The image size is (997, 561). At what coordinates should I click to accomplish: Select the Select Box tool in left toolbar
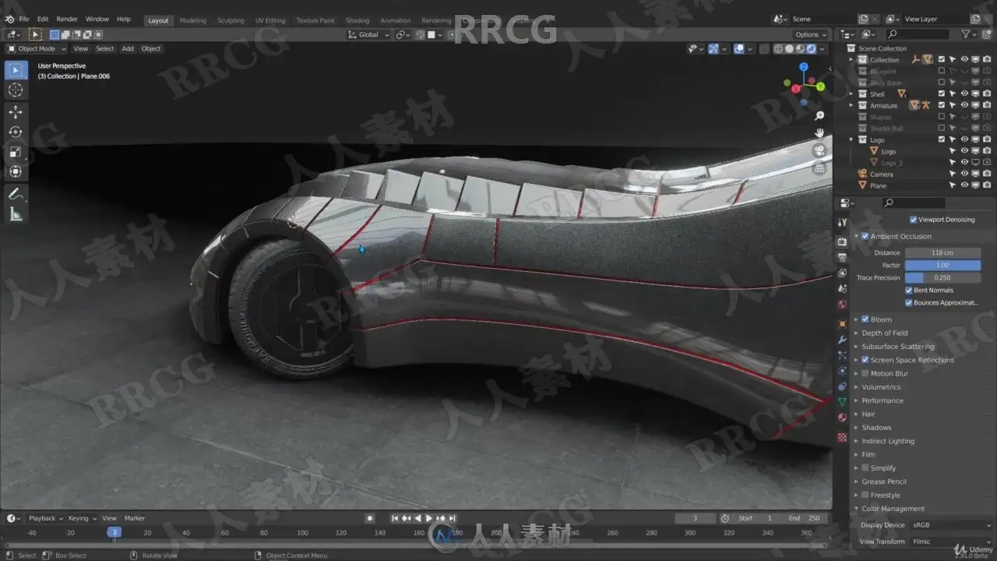16,70
